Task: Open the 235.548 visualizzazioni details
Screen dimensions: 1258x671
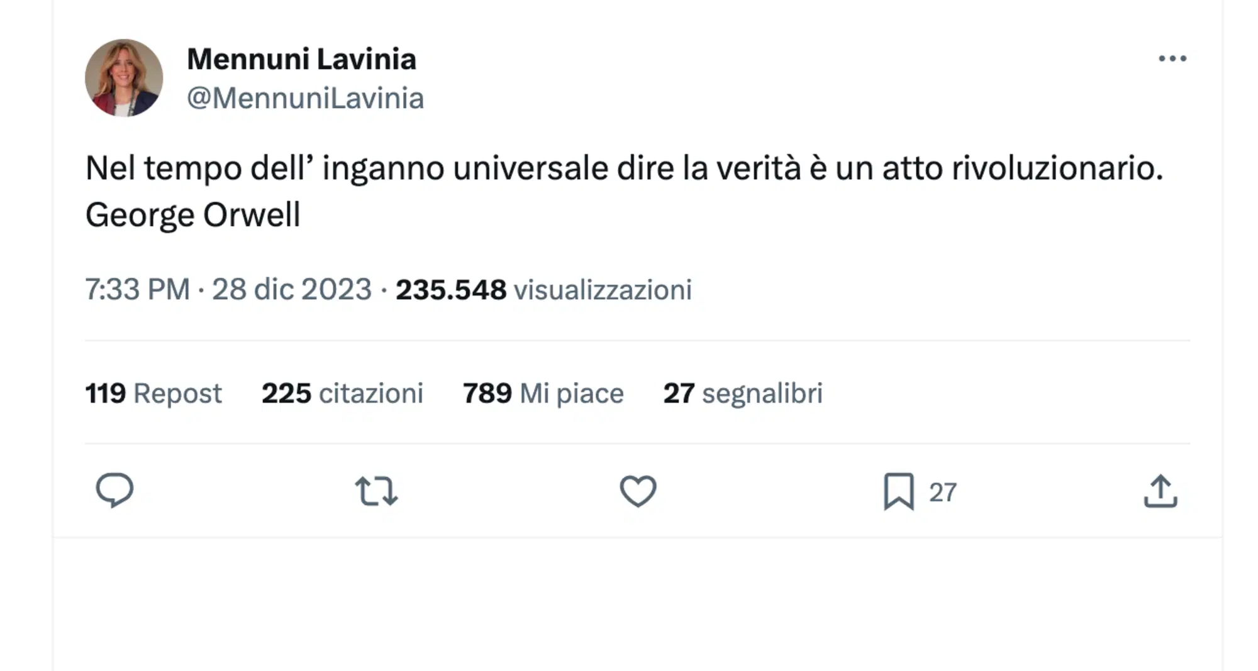Action: coord(543,290)
